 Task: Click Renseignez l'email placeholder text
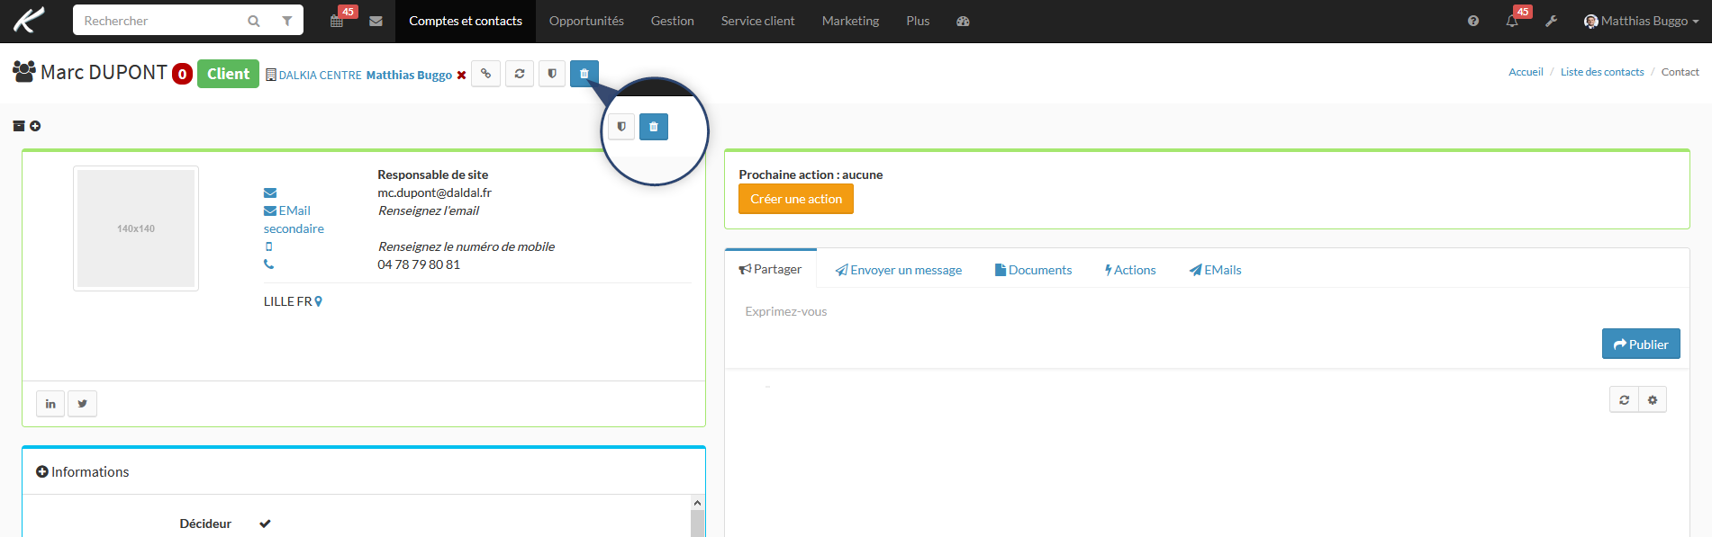[x=429, y=210]
